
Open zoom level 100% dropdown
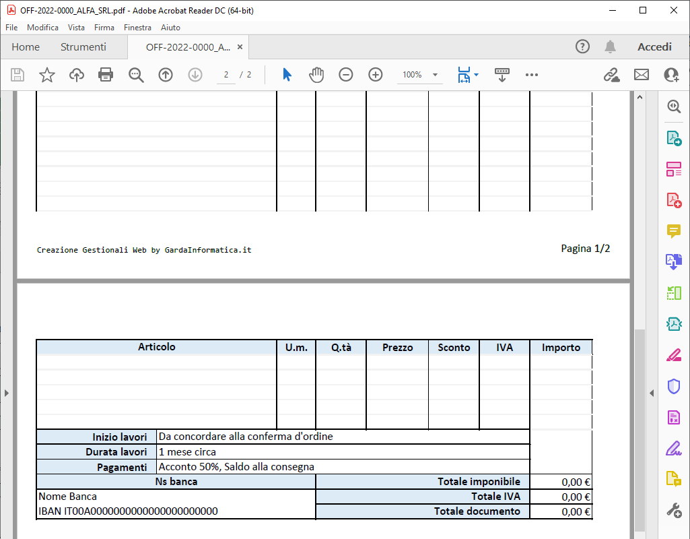(x=435, y=75)
